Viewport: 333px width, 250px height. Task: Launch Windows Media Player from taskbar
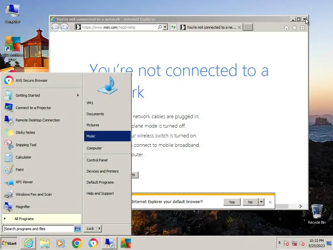pyautogui.click(x=60, y=243)
